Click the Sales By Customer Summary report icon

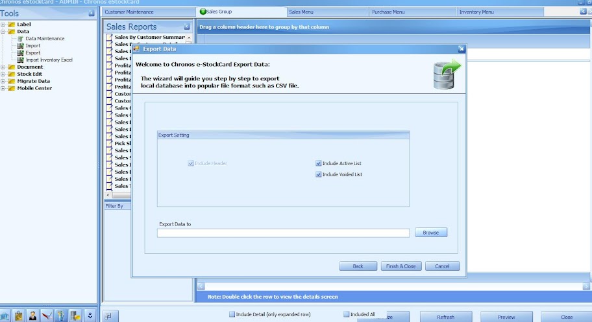pos(110,37)
